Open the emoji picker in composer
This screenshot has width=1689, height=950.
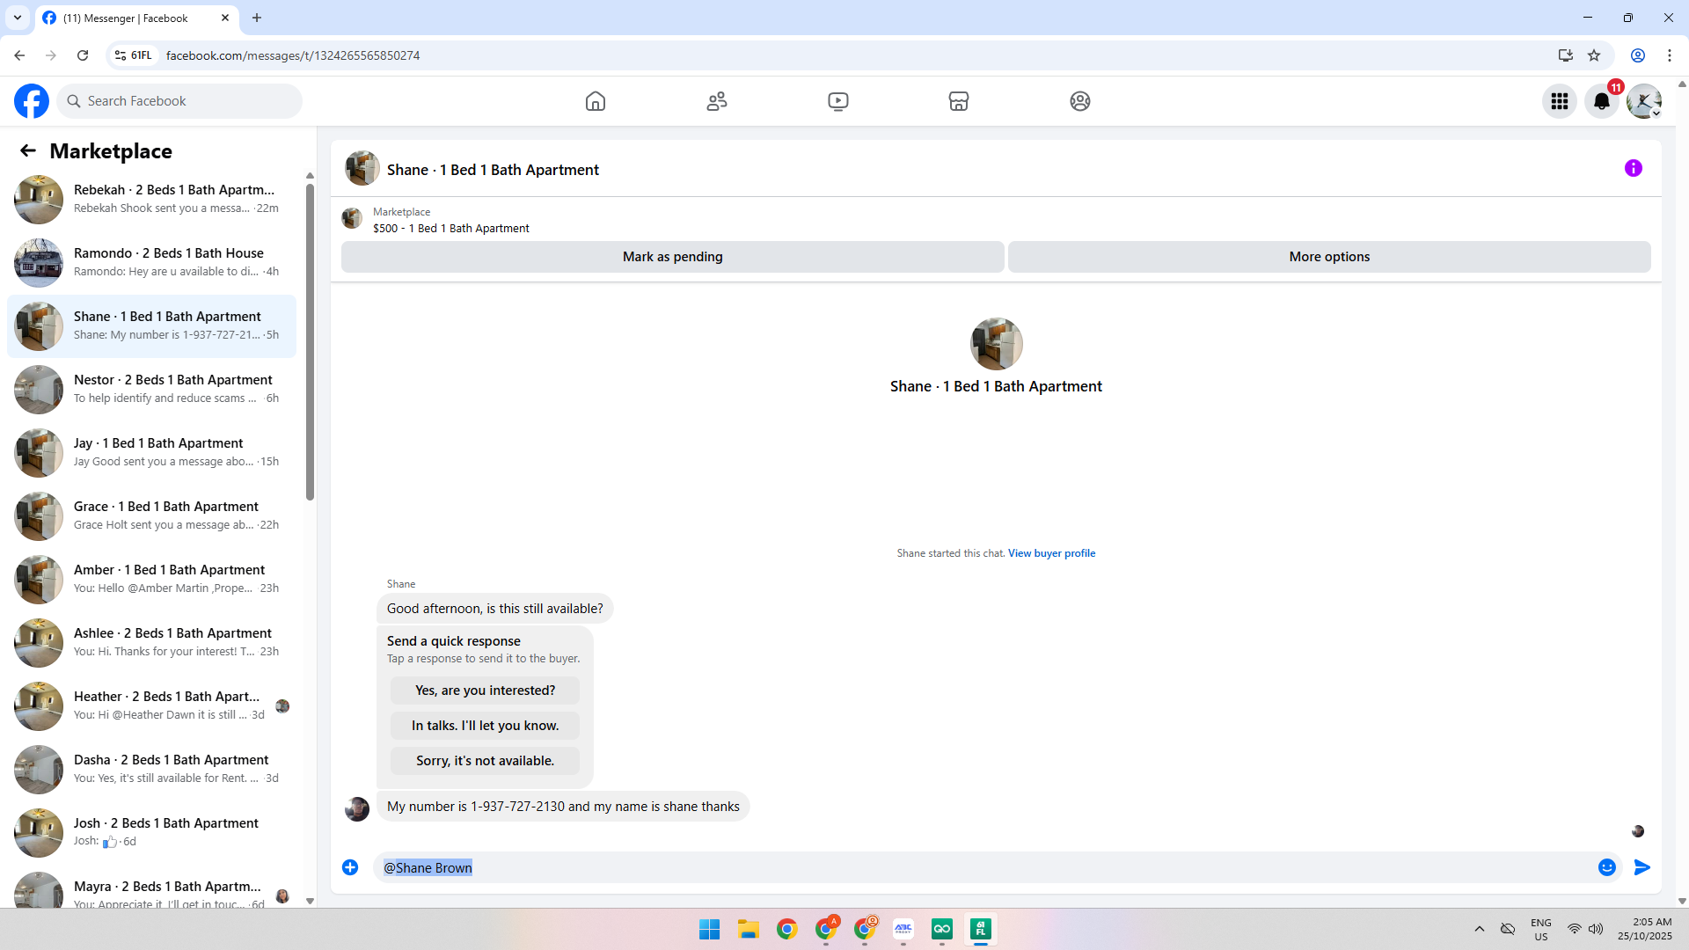tap(1607, 867)
